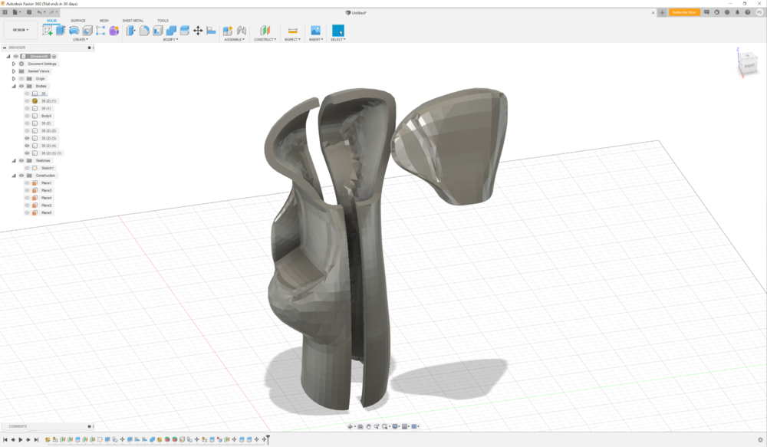Image resolution: width=767 pixels, height=447 pixels.
Task: Click the Joint icon in Assemble
Action: click(241, 31)
